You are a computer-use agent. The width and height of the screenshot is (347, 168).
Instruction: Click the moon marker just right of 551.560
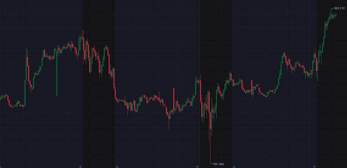click(235, 166)
